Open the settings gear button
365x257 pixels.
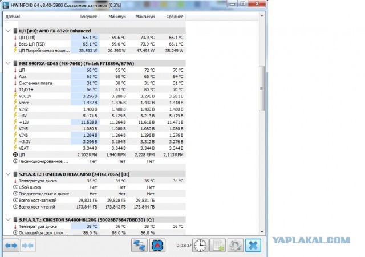236,246
